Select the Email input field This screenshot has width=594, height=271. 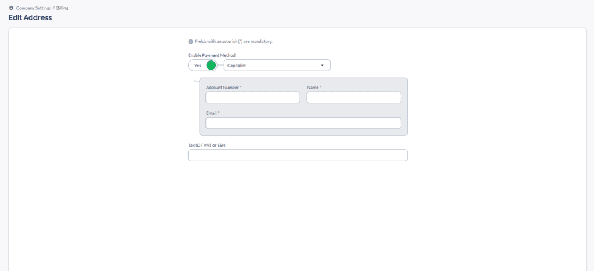303,123
